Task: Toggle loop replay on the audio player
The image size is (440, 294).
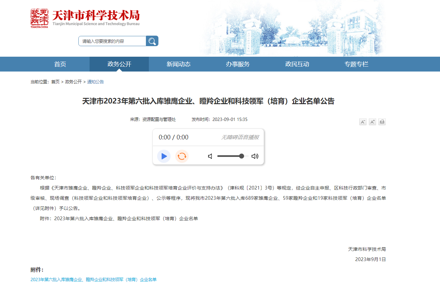Action: click(182, 156)
